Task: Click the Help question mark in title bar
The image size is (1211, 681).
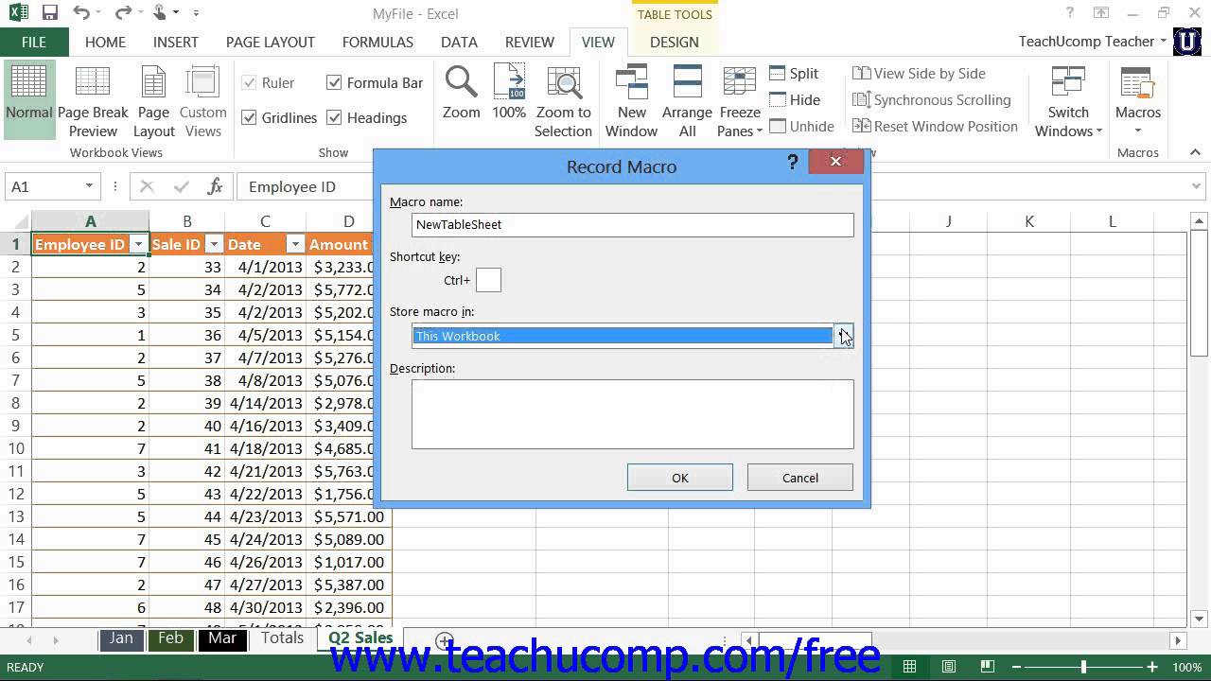Action: [x=1070, y=13]
